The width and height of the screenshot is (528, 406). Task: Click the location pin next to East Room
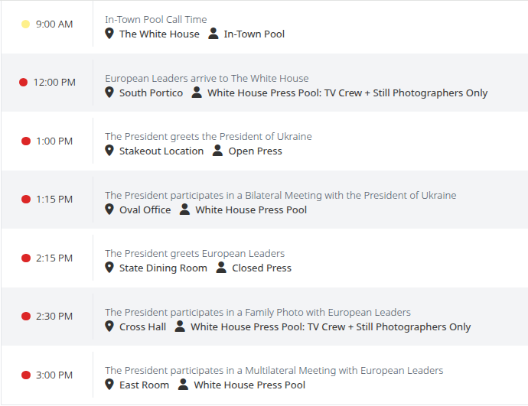(x=109, y=385)
